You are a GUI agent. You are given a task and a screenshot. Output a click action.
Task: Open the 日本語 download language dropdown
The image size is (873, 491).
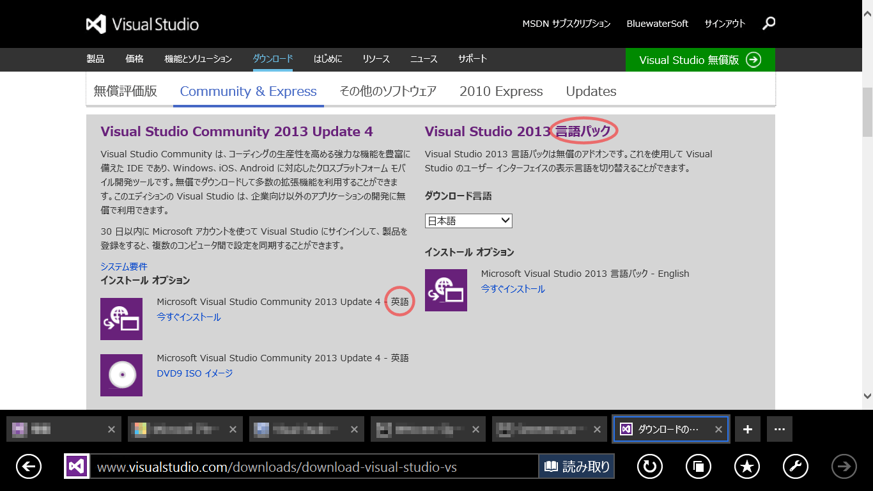click(468, 221)
